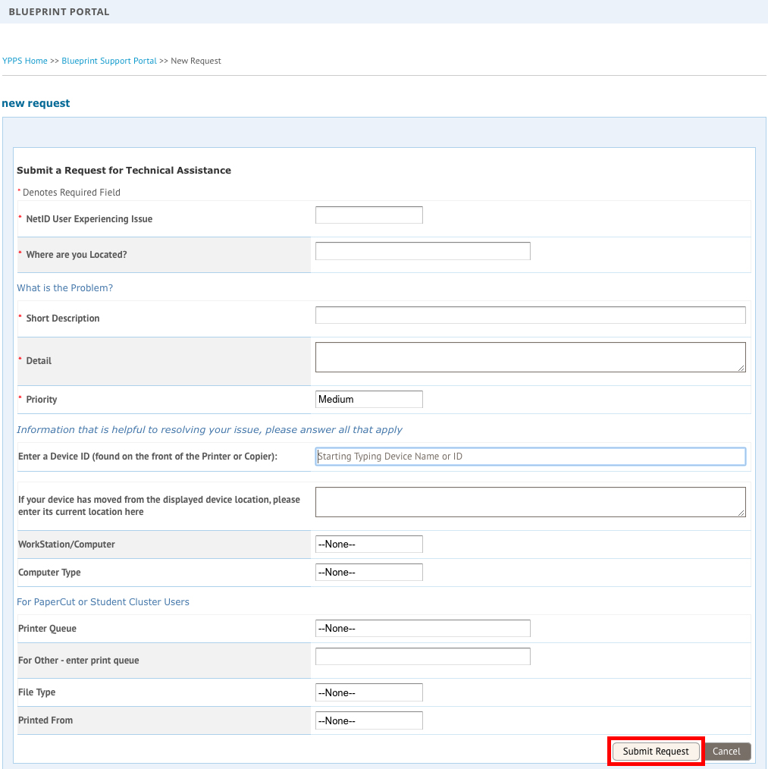Click the Cancel button
The image size is (768, 769).
point(726,751)
